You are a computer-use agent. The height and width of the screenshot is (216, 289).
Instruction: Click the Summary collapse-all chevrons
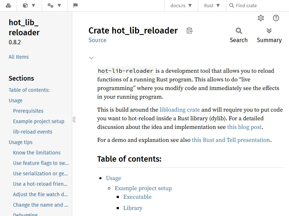[269, 35]
